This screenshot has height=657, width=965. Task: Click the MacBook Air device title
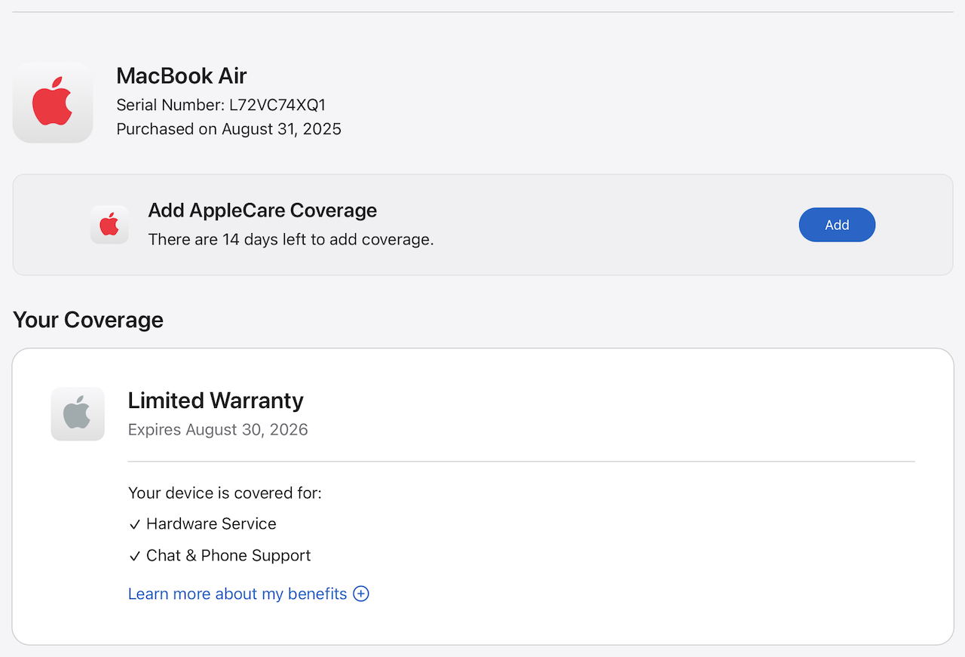(181, 75)
